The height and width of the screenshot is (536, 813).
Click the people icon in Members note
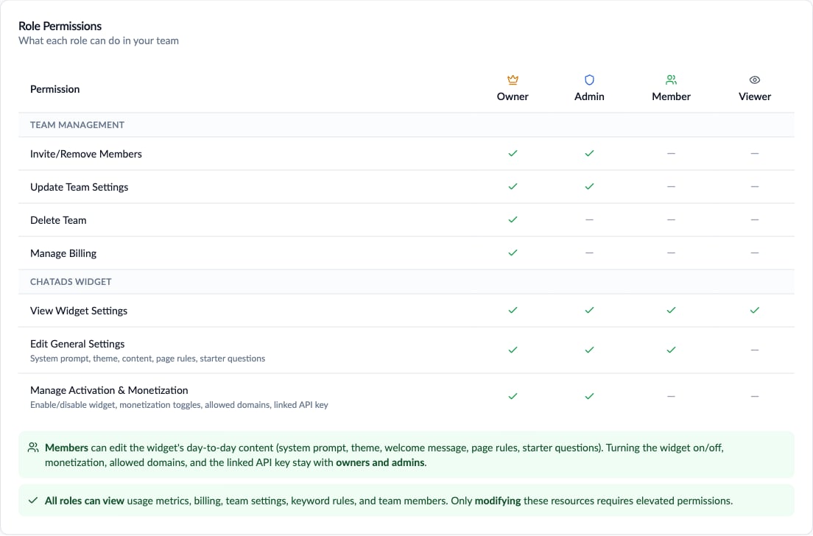(x=33, y=448)
